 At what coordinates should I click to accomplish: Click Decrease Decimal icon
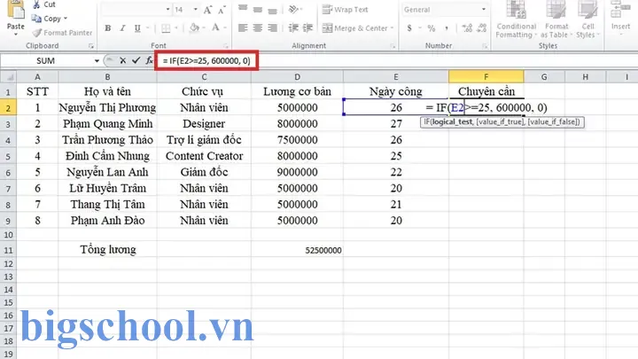(x=482, y=28)
